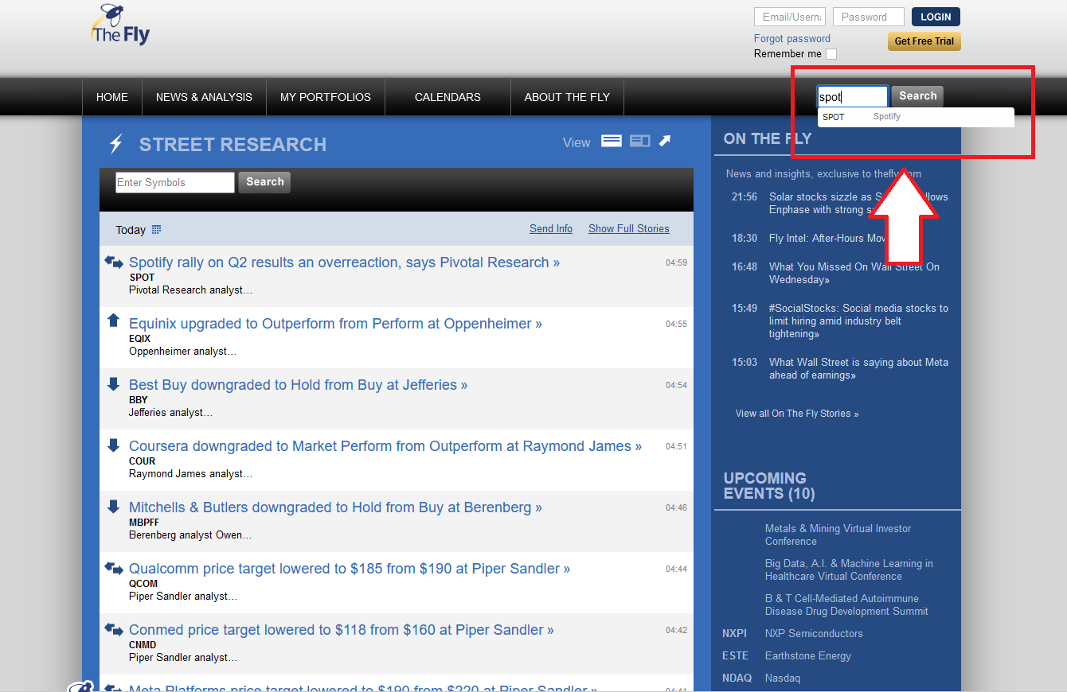Click Password input field
Viewport: 1067px width, 692px height.
pos(869,17)
